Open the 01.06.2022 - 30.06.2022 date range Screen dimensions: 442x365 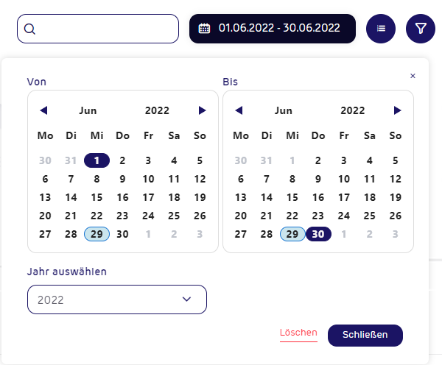[x=273, y=29]
